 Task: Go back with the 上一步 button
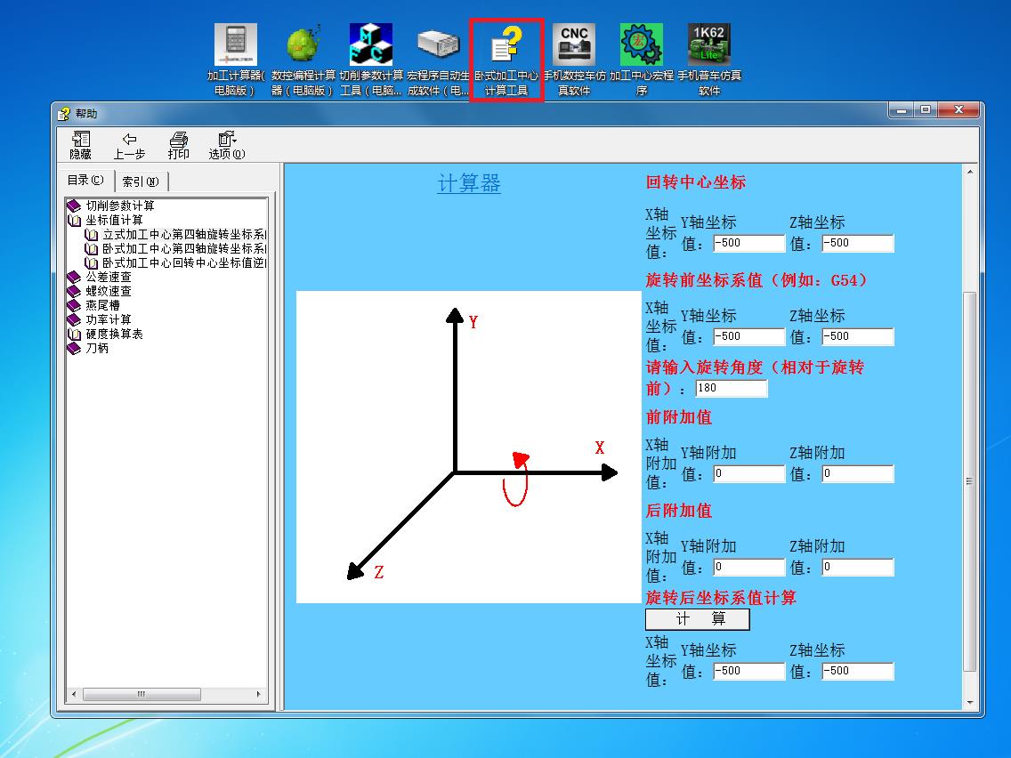point(129,145)
